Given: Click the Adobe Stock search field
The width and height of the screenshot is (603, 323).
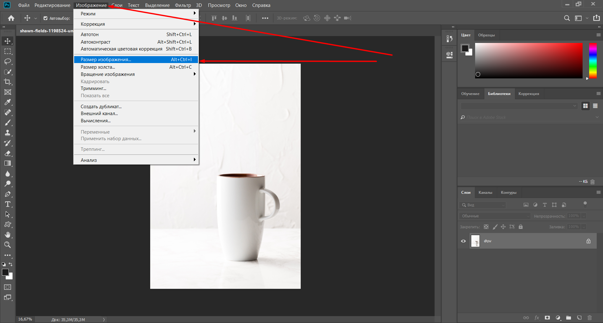Looking at the screenshot, I should [530, 117].
